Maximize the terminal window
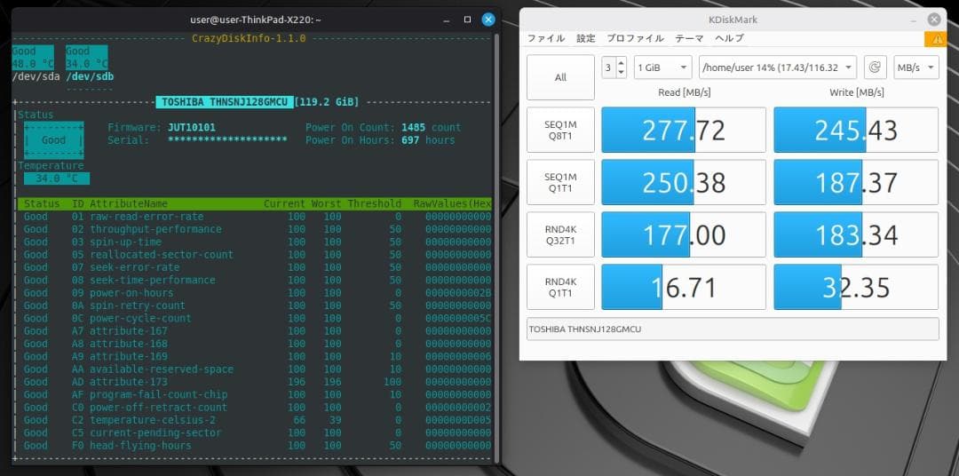This screenshot has width=959, height=476. pyautogui.click(x=468, y=20)
